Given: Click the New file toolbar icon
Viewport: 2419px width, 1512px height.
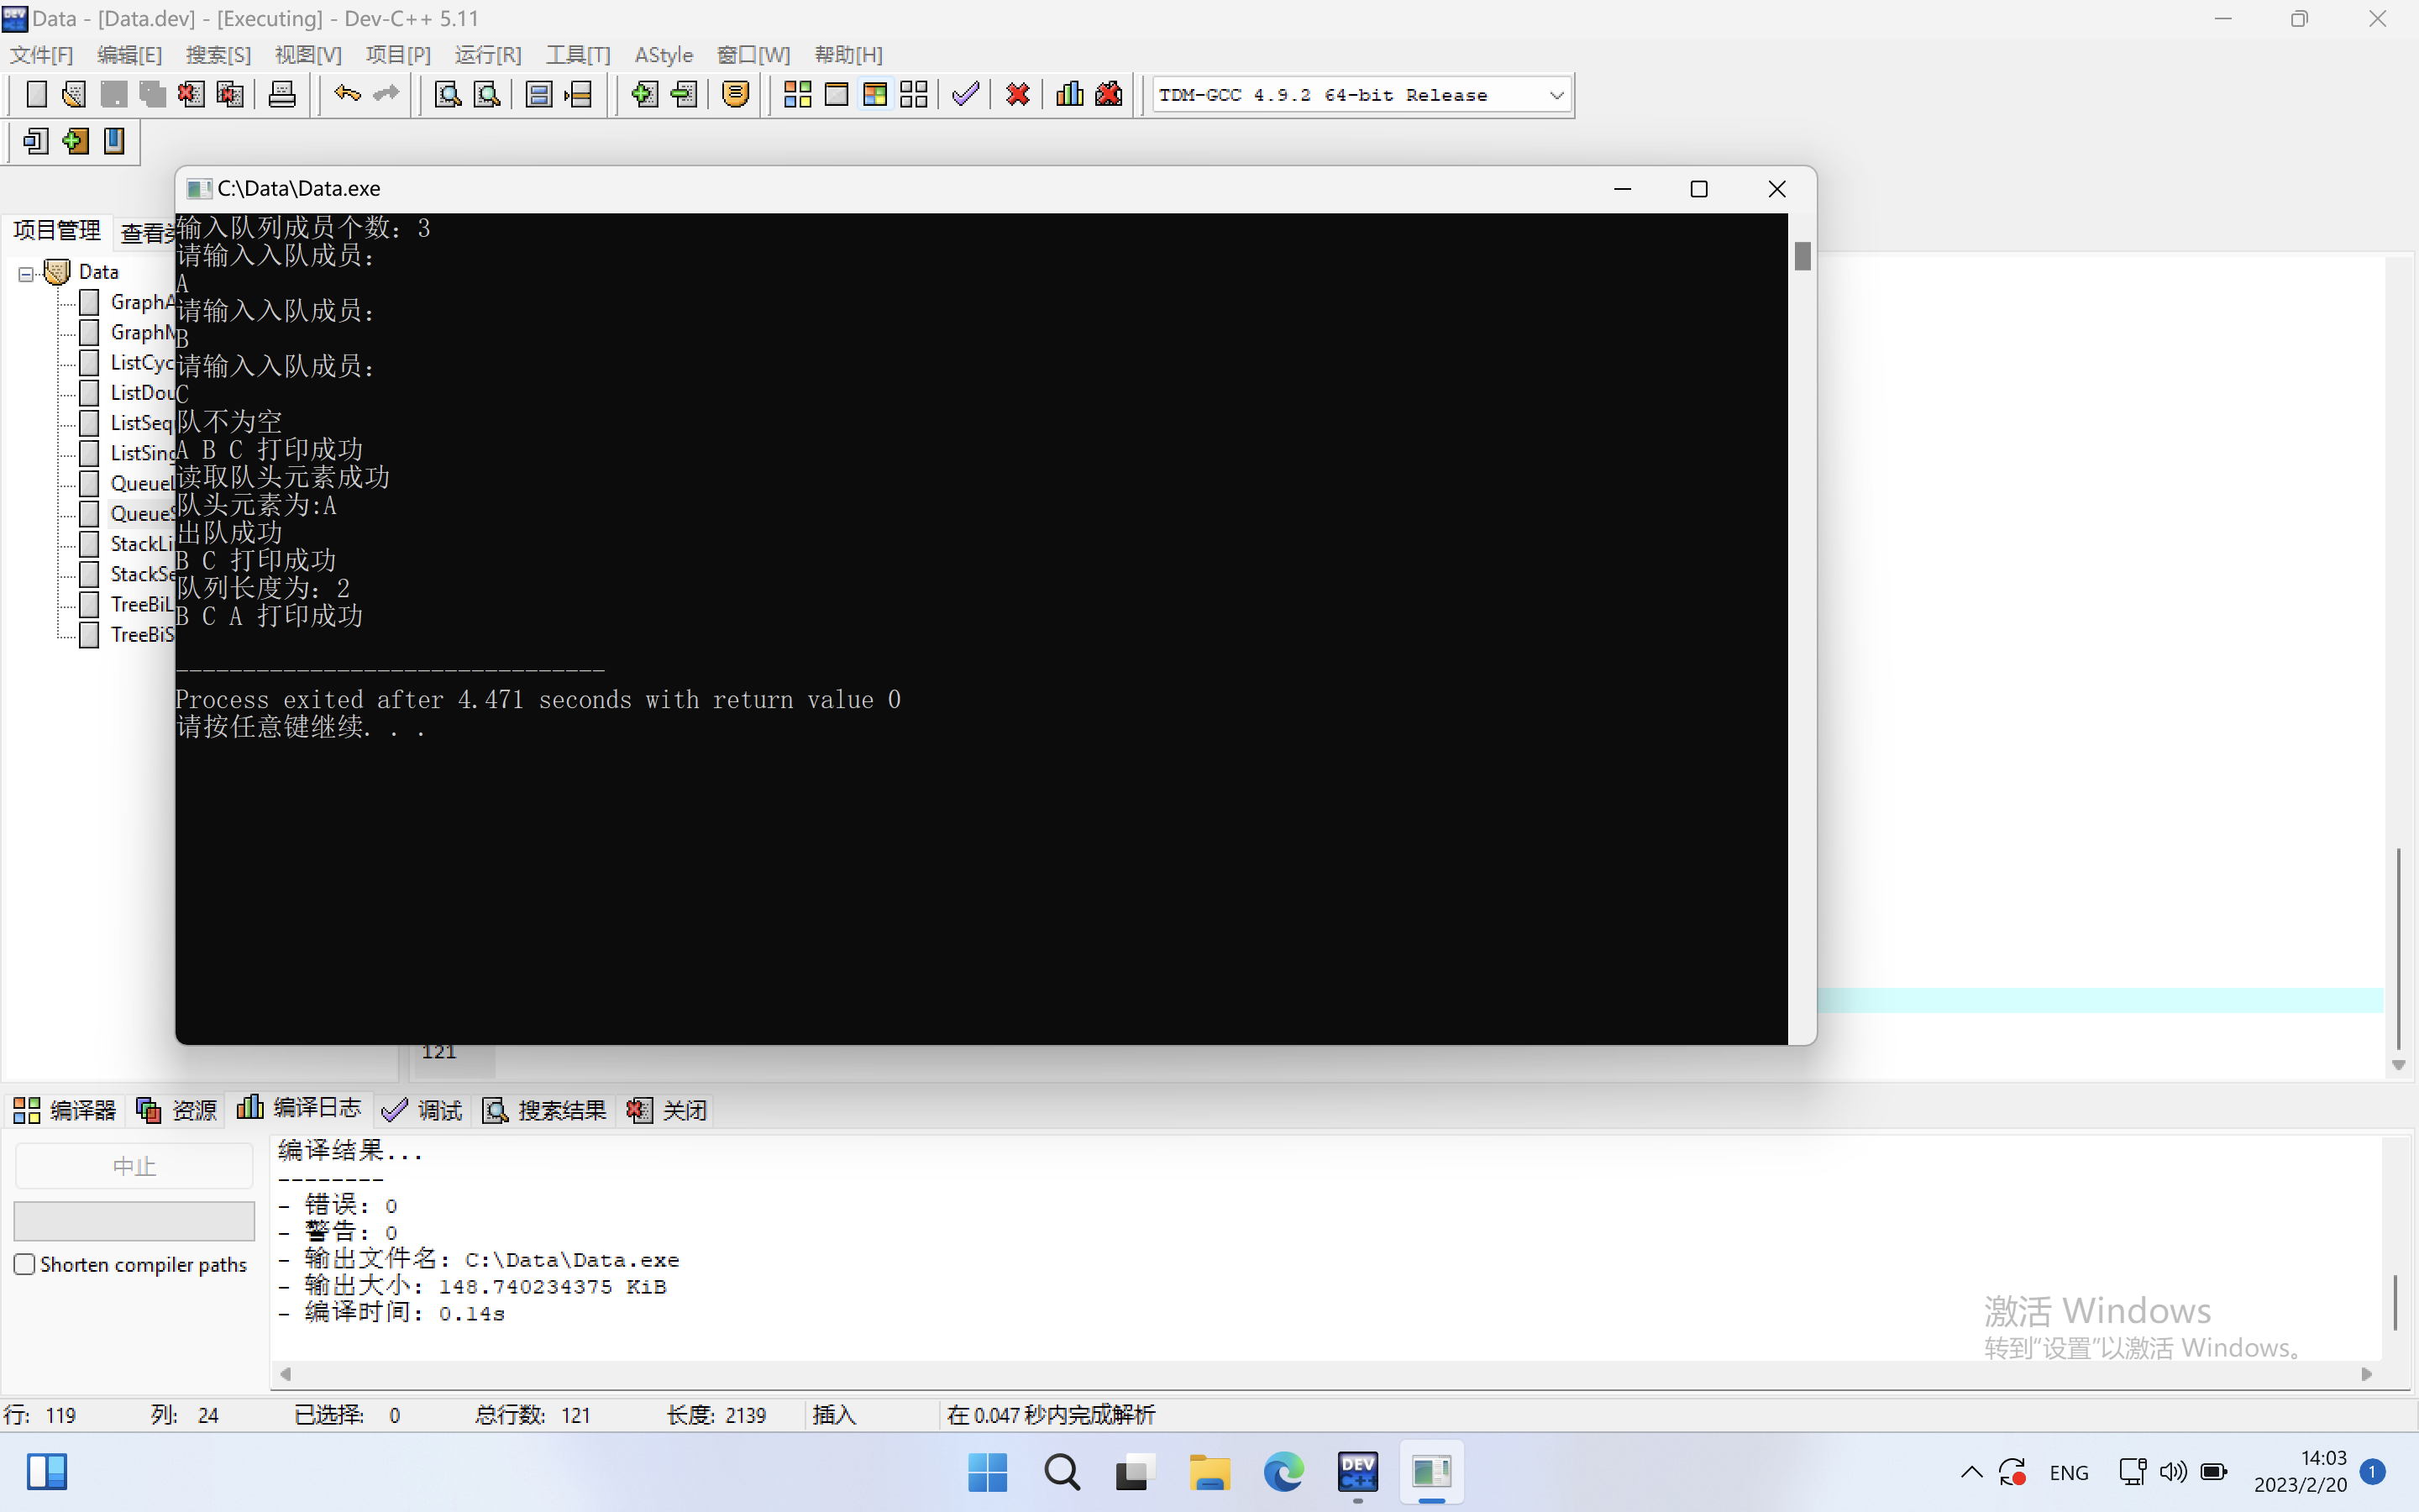Looking at the screenshot, I should 36,95.
